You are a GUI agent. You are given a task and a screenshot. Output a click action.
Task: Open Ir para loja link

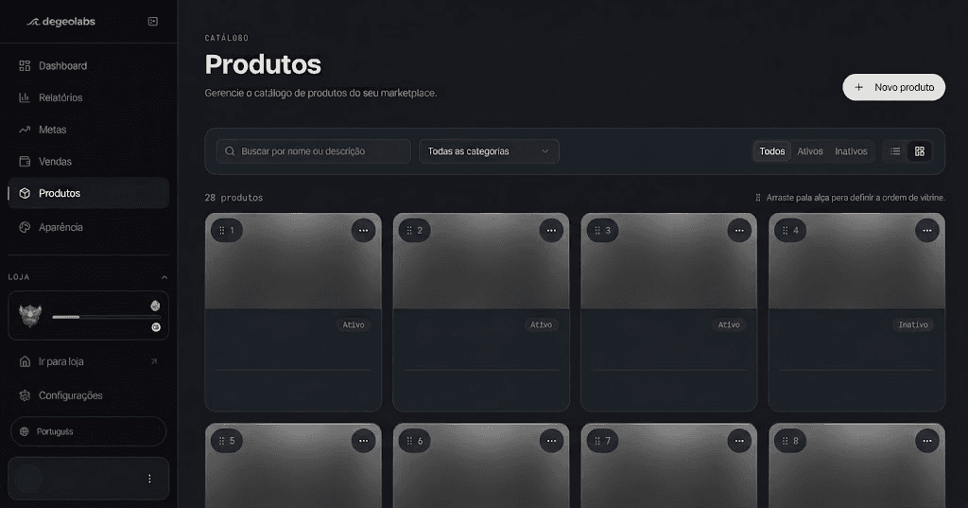point(88,361)
